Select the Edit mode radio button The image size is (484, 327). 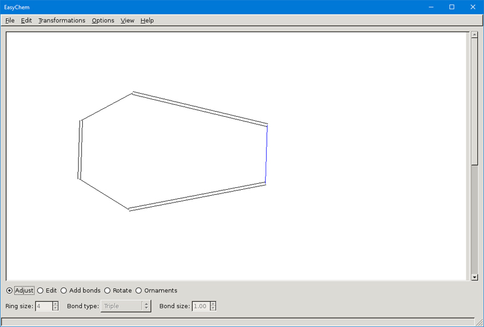coord(40,291)
